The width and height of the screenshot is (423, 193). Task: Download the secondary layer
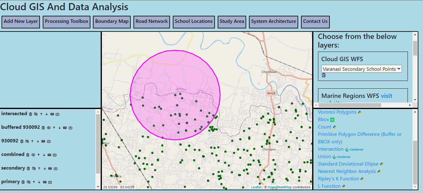pyautogui.click(x=56, y=168)
